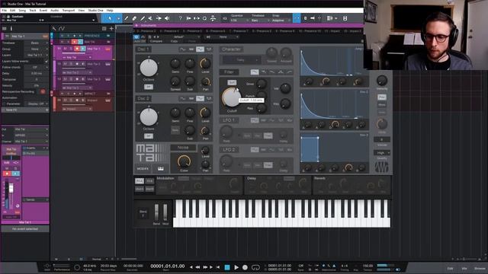Image resolution: width=488 pixels, height=274 pixels.
Task: Select the Bend tool
Action: (159, 18)
